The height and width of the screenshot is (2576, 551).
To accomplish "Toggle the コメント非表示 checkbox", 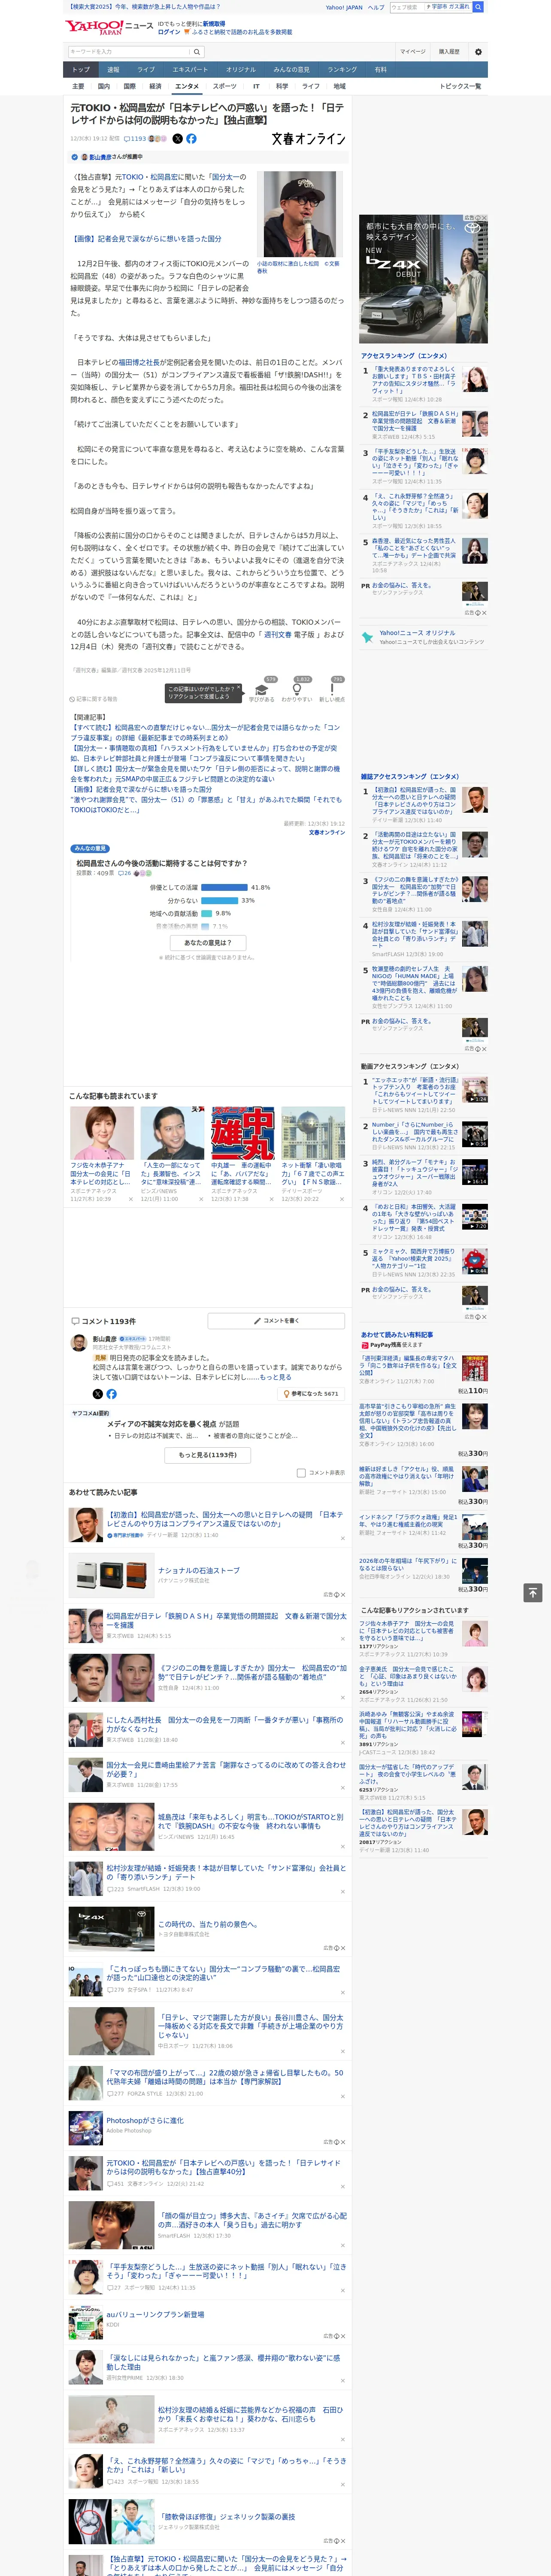I will 301,1472.
